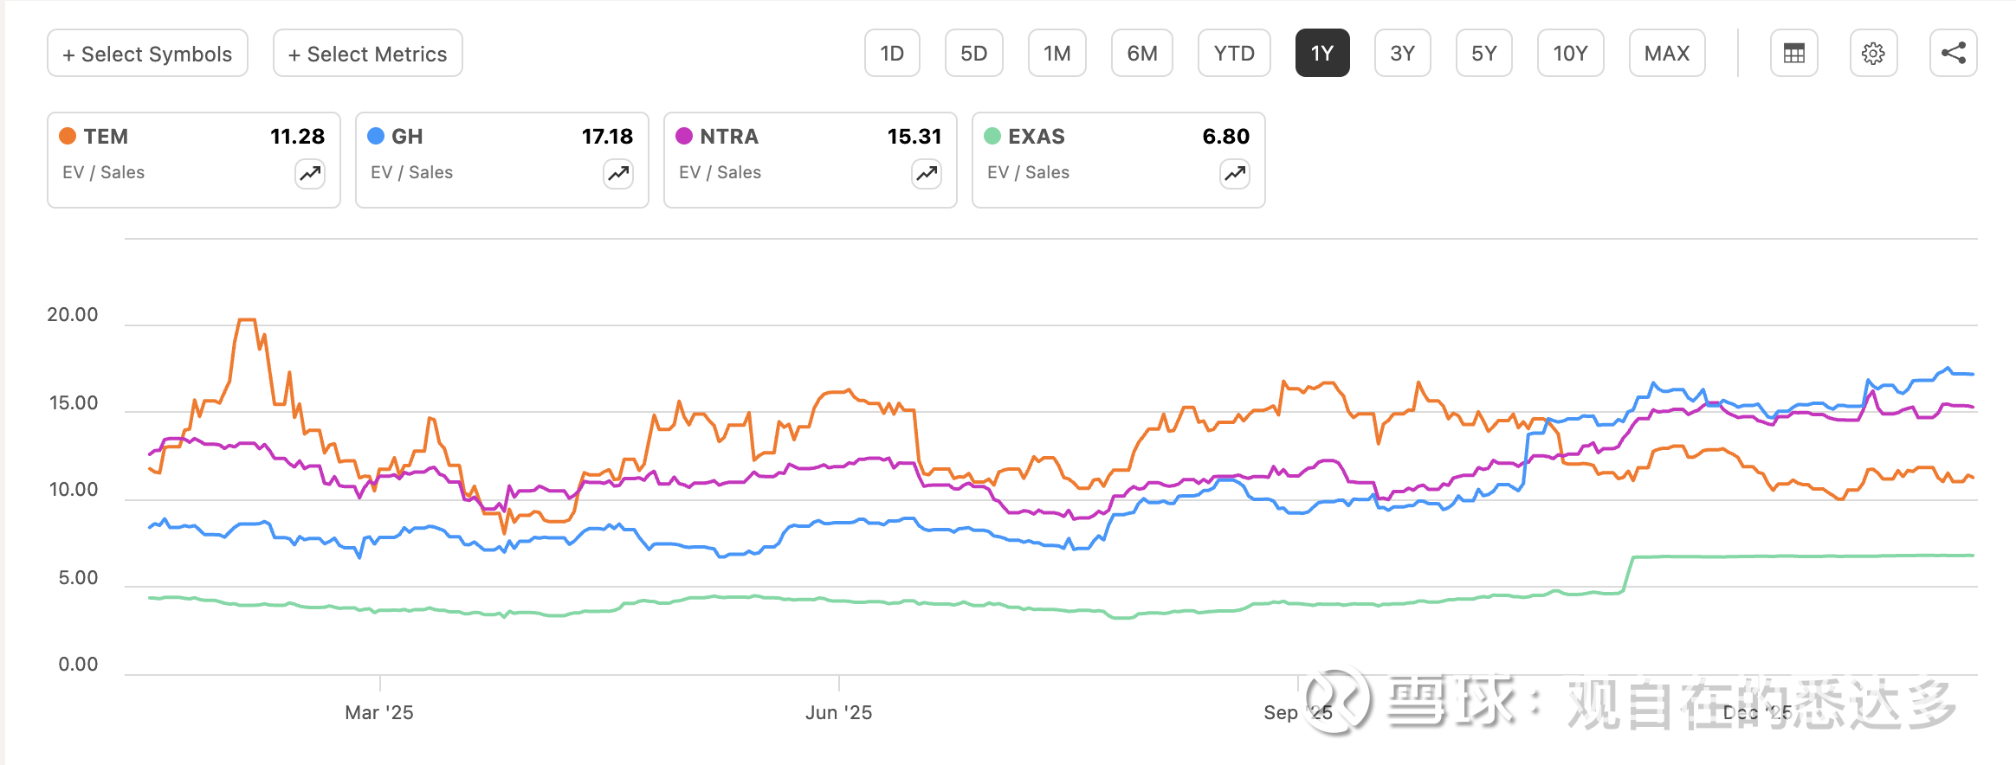Switch to the 1D time range
The width and height of the screenshot is (2016, 765).
pyautogui.click(x=892, y=54)
